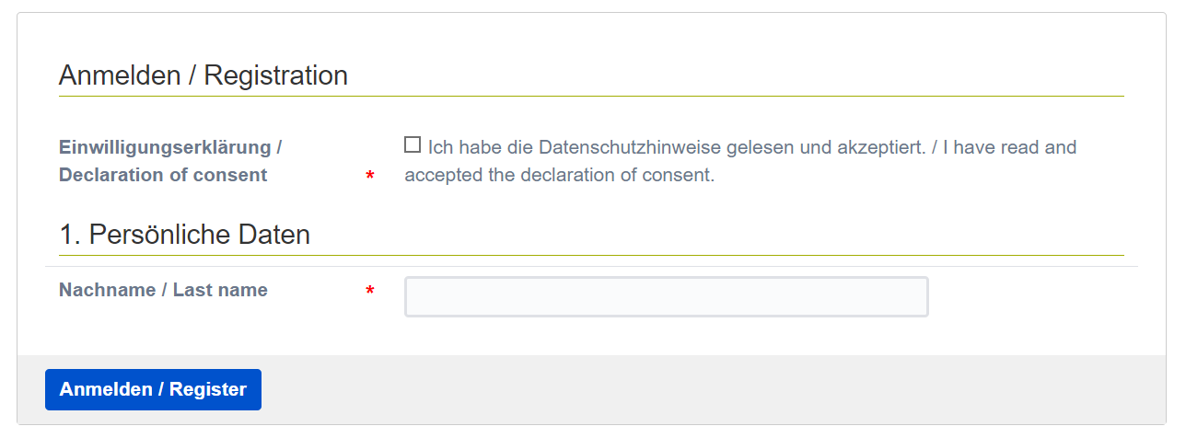
Task: Click the word "Registration" in the top heading
Action: (x=275, y=75)
